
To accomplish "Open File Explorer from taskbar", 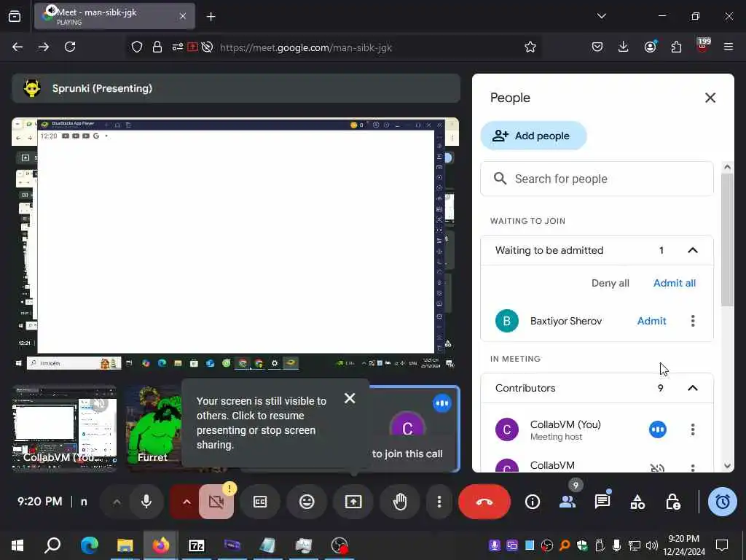I will click(x=125, y=545).
